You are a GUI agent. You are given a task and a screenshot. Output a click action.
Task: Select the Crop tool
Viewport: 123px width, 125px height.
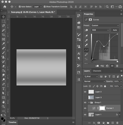[3, 35]
